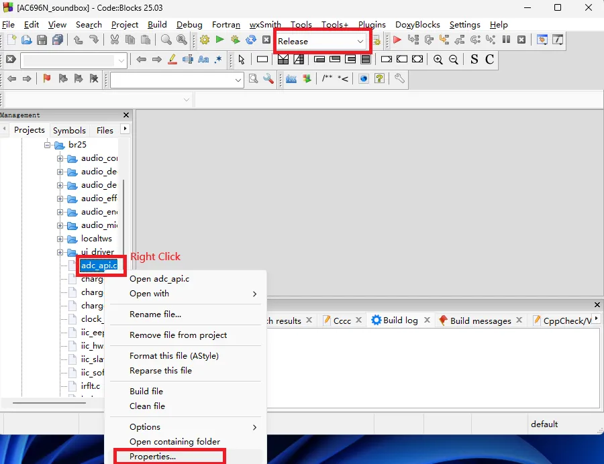Image resolution: width=604 pixels, height=464 pixels.
Task: Click the Find magnifier icon in top toolbar
Action: (166, 40)
